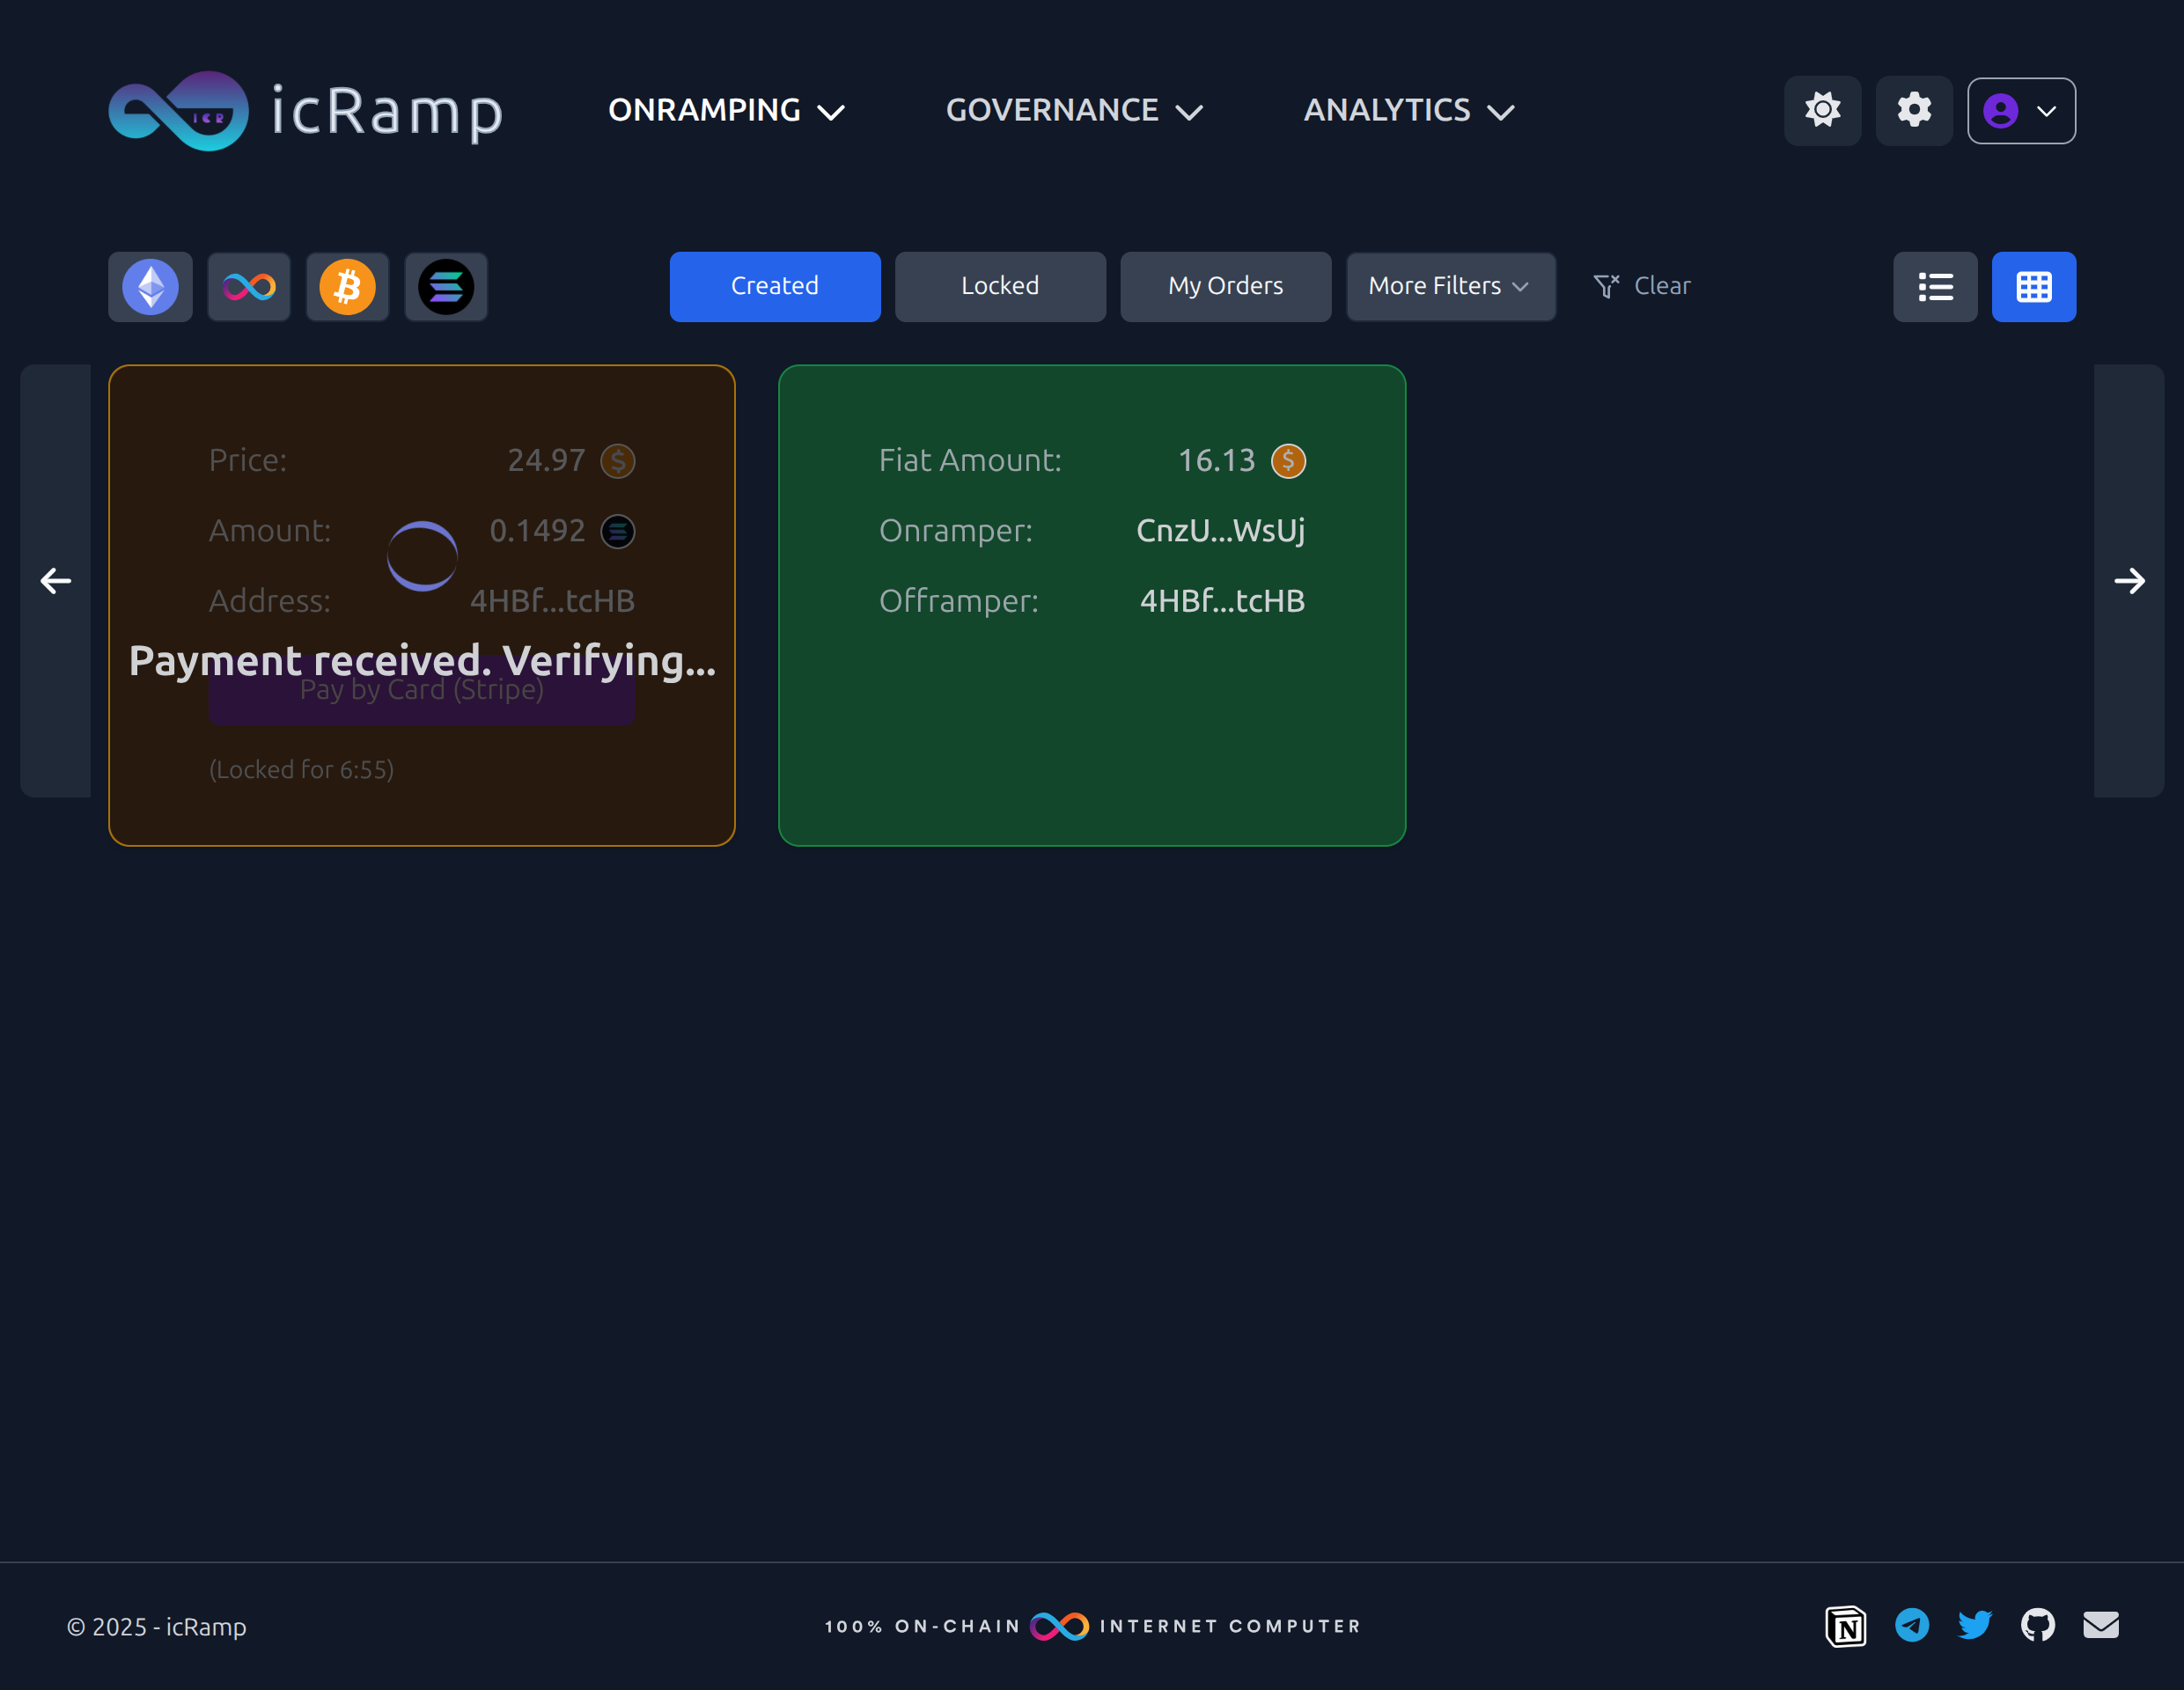Screen dimensions: 2184x1690
Task: Select the Ethereum currency filter
Action: pos(150,287)
